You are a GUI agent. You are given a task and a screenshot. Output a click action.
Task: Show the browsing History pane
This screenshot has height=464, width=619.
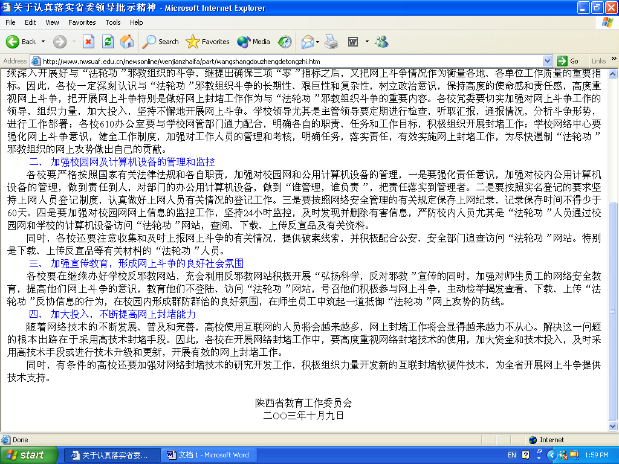tap(285, 42)
